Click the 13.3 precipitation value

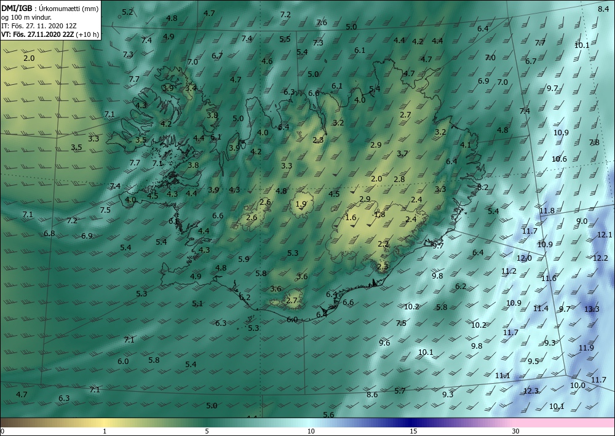tap(592, 309)
